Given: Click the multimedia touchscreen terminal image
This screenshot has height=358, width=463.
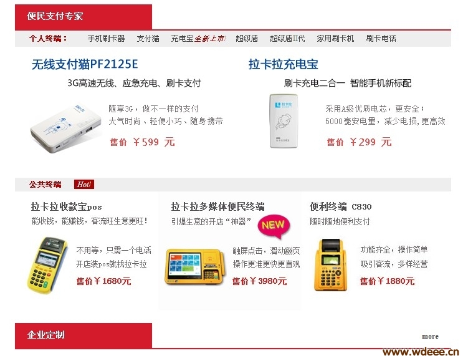Looking at the screenshot, I should point(195,267).
